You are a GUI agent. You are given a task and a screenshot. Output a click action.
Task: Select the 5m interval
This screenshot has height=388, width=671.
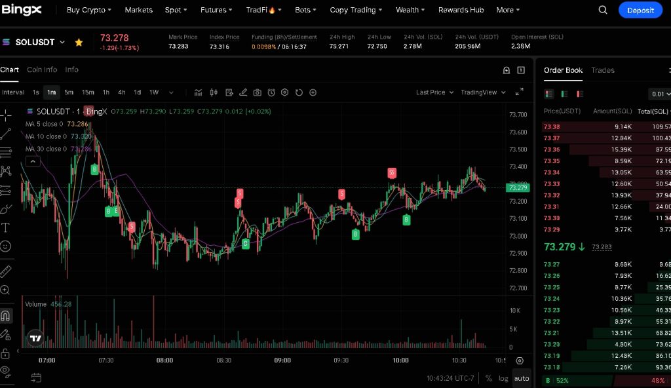pos(69,92)
